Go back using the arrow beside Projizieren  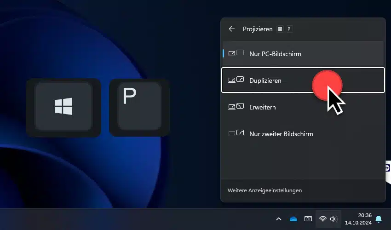[x=232, y=29]
